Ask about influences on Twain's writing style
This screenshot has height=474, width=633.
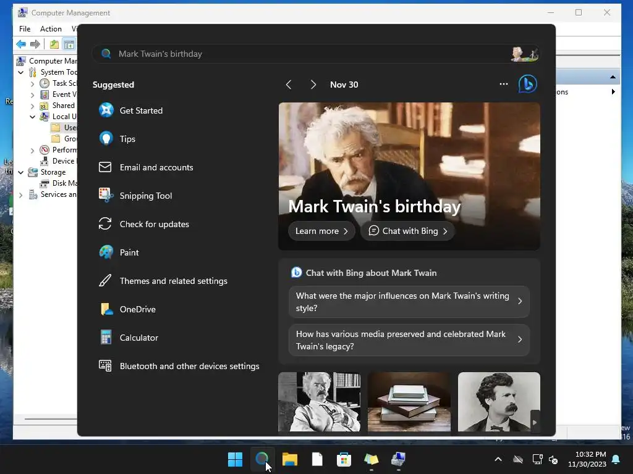click(x=409, y=302)
